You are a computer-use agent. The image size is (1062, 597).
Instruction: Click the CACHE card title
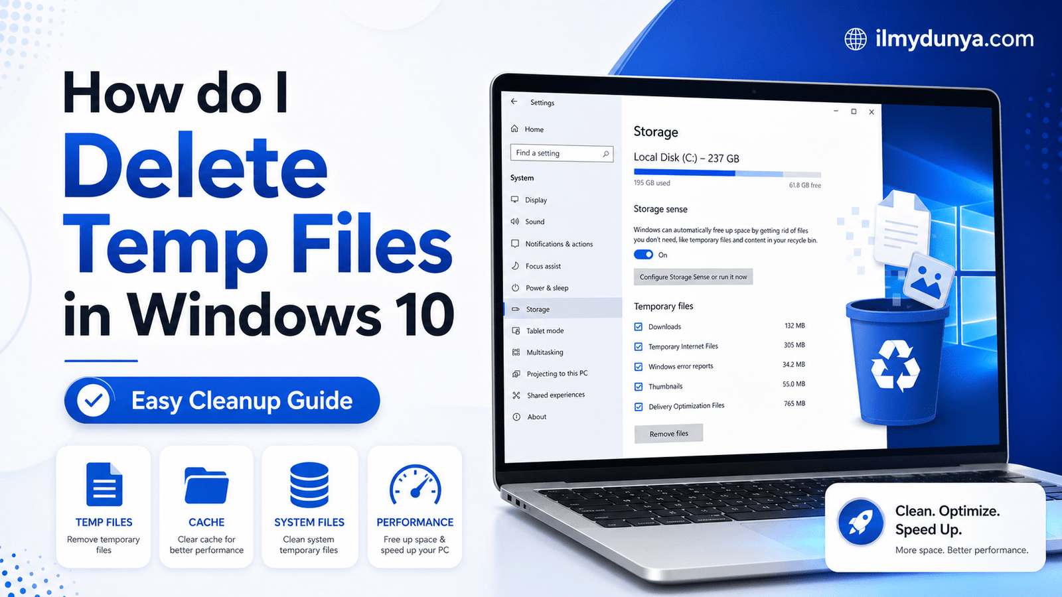click(206, 522)
